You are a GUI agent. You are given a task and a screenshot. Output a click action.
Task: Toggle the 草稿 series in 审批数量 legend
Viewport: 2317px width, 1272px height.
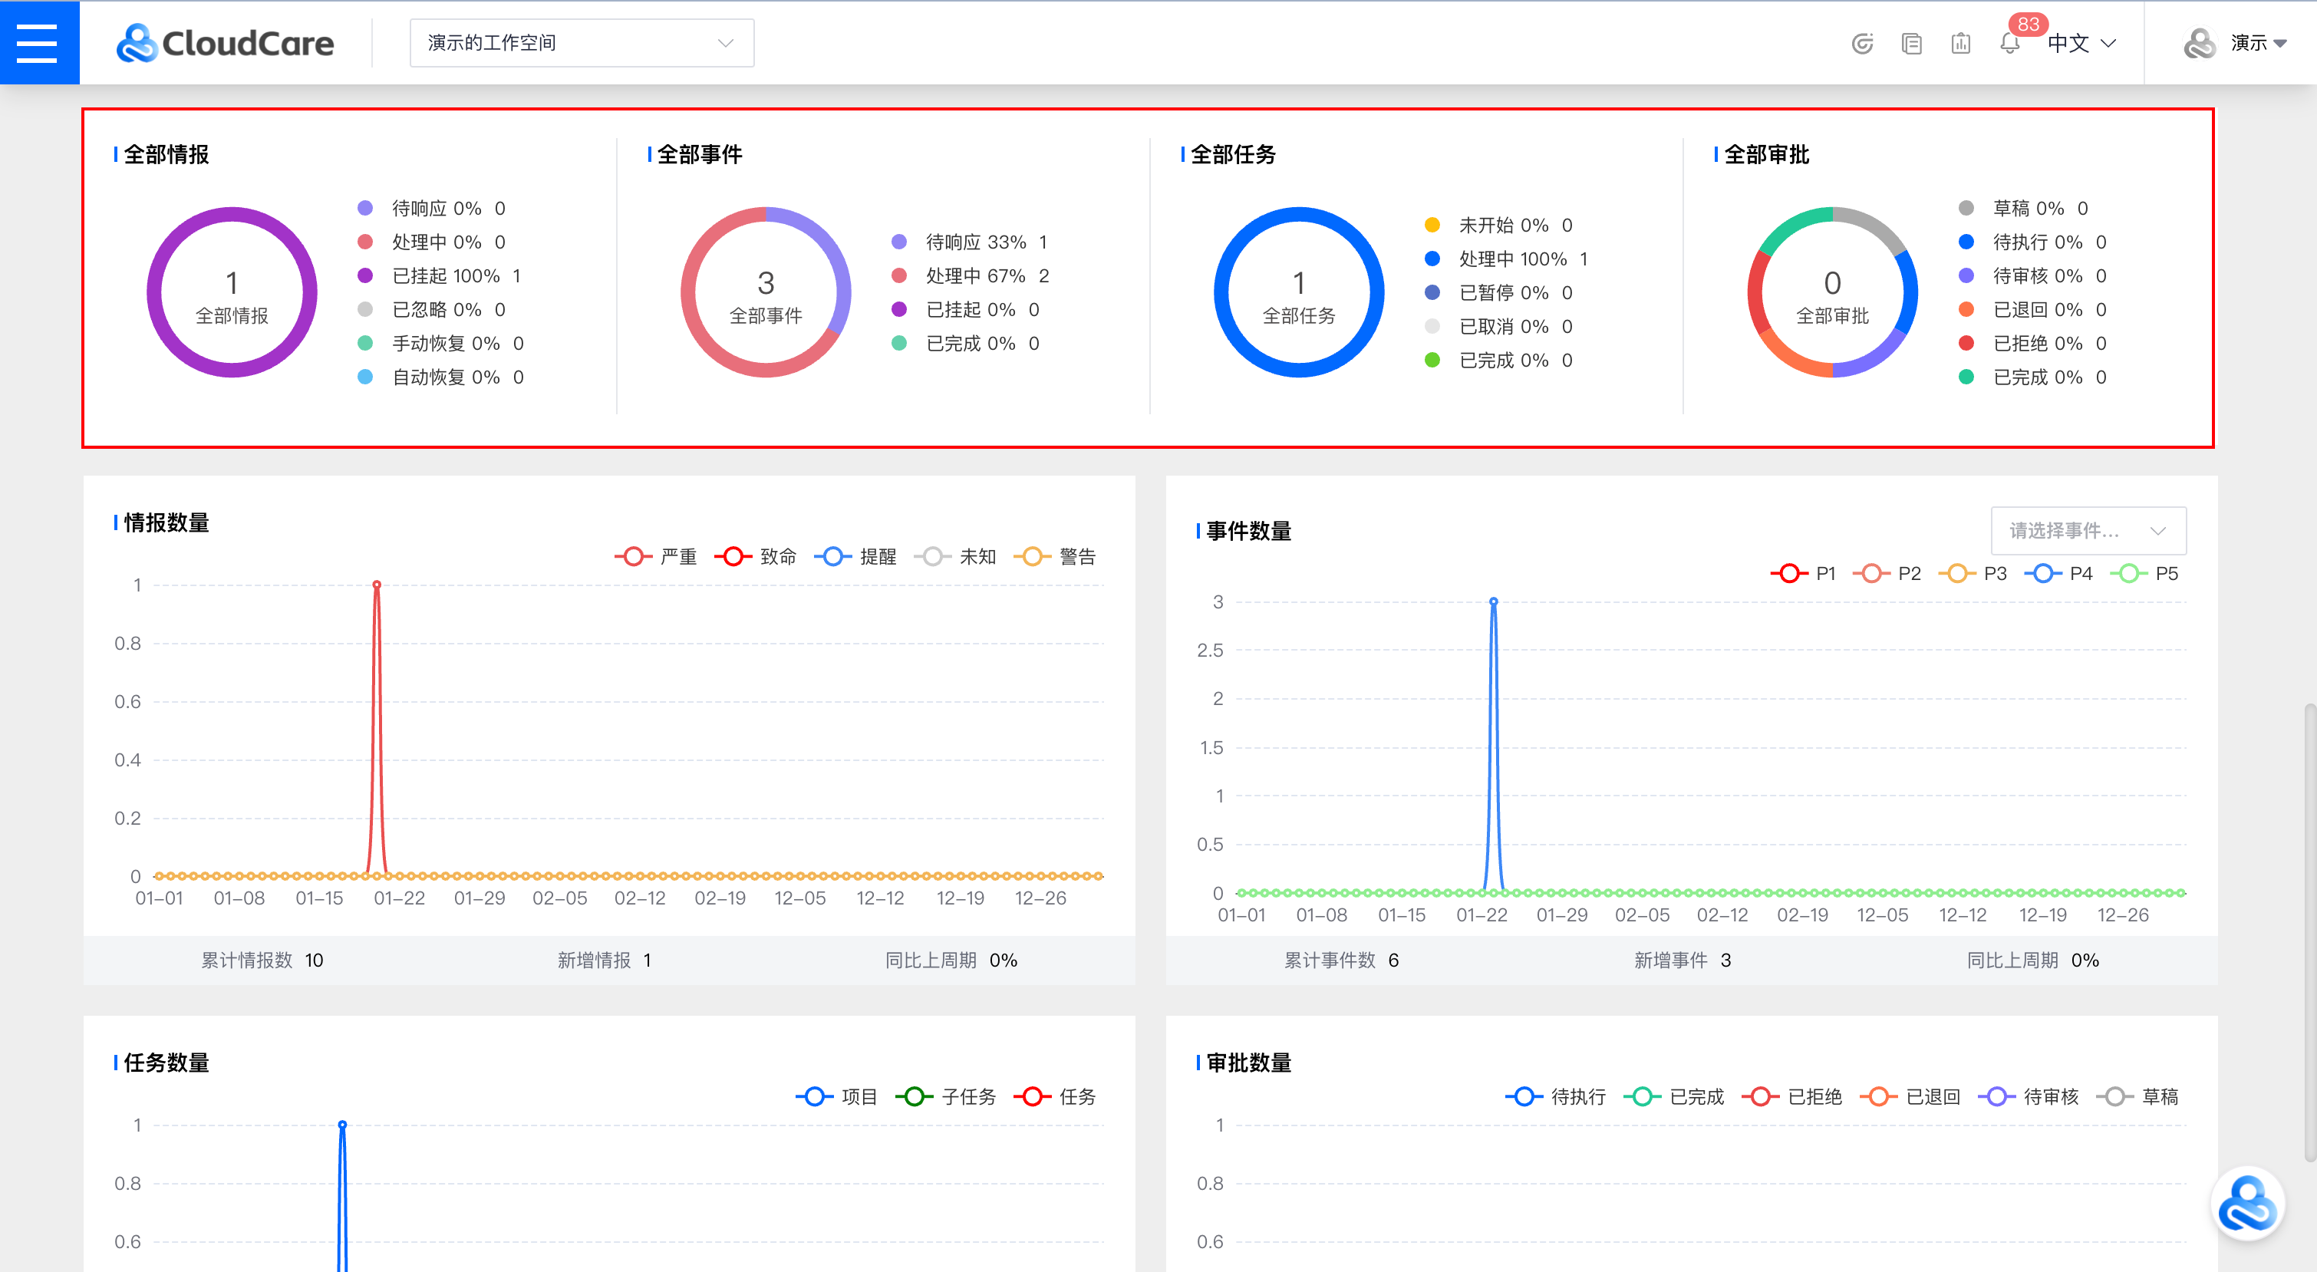point(2138,1096)
